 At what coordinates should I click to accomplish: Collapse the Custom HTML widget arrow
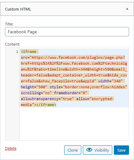tap(127, 9)
